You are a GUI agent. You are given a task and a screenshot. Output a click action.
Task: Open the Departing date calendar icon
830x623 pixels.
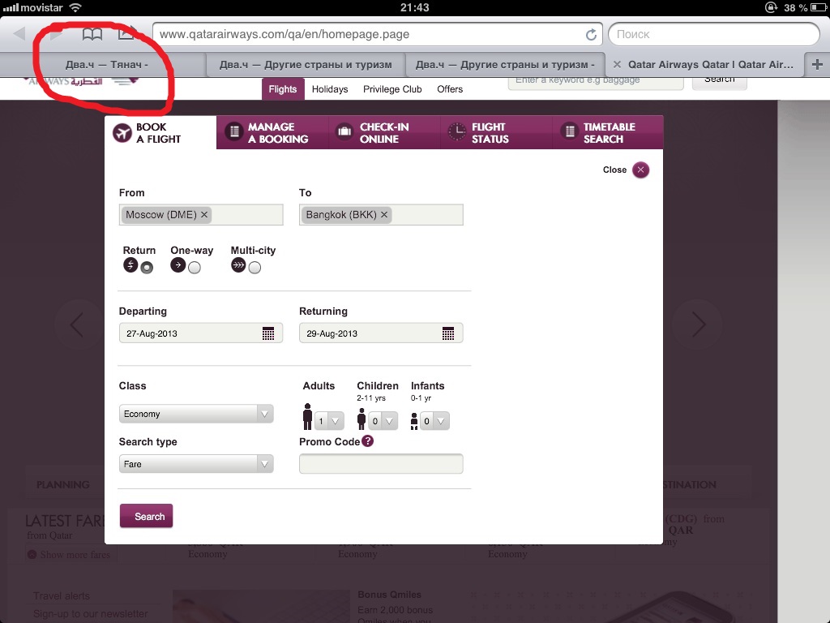coord(268,333)
